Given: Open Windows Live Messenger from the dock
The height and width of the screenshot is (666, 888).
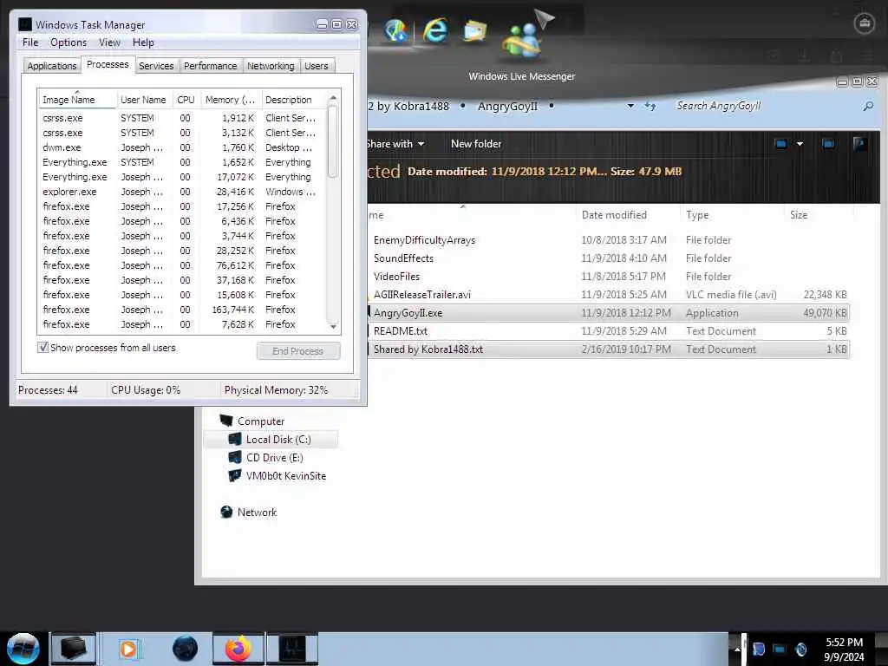Looking at the screenshot, I should click(x=523, y=41).
